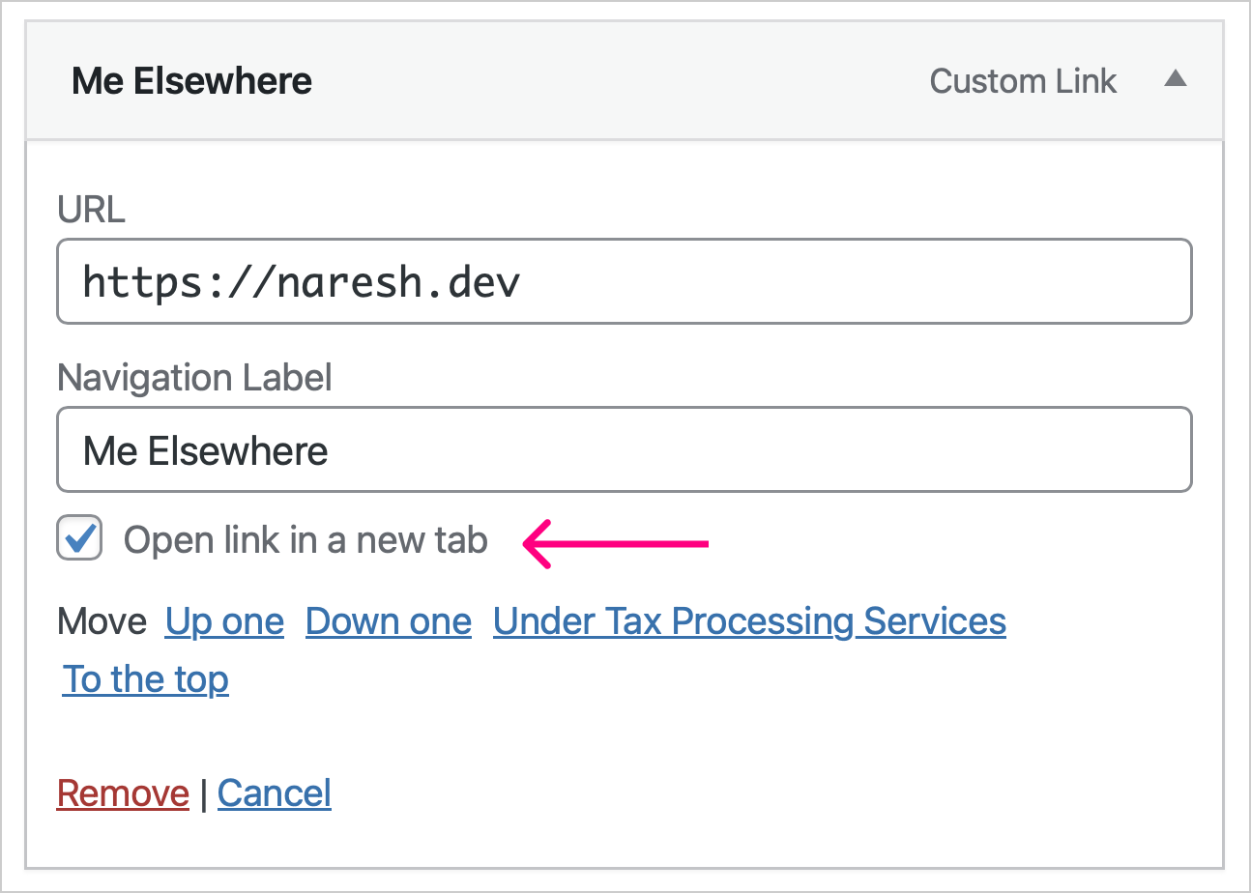Move item Under Tax Processing Services
Image resolution: width=1251 pixels, height=893 pixels.
click(749, 621)
